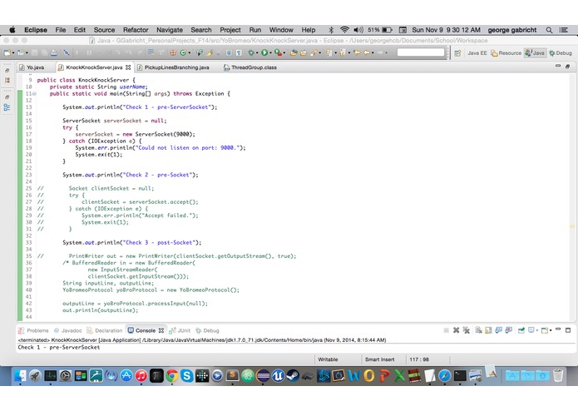
Task: Click the Debug bug toolbar icon
Action: pyautogui.click(x=250, y=52)
